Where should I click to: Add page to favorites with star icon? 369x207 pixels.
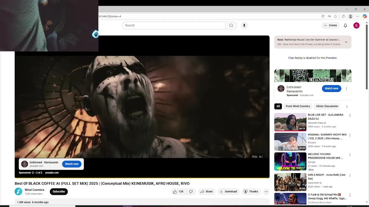pyautogui.click(x=335, y=16)
